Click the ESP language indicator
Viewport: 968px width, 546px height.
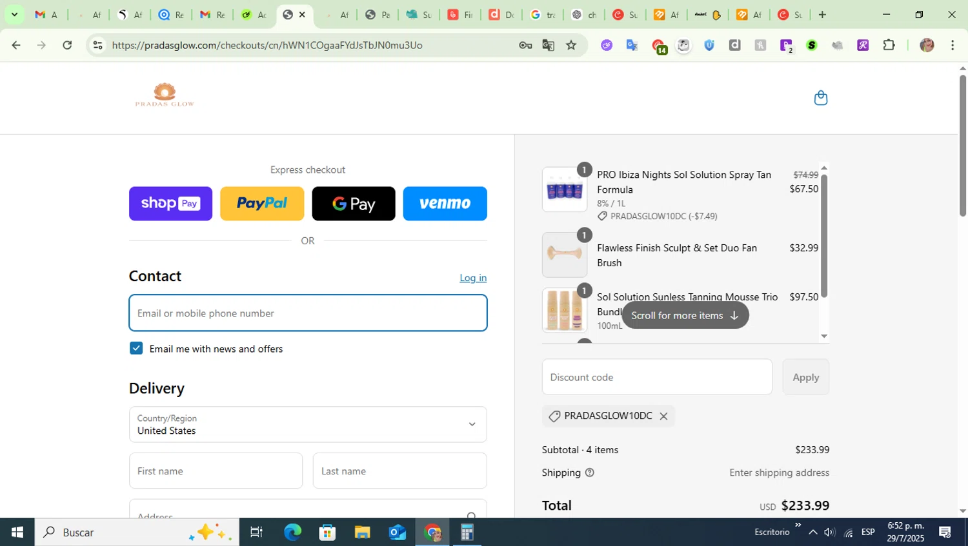coord(868,532)
